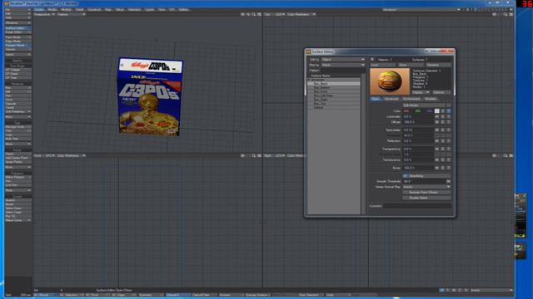The height and width of the screenshot is (299, 533).
Task: Open the Edit by dropdown
Action: tap(343, 60)
